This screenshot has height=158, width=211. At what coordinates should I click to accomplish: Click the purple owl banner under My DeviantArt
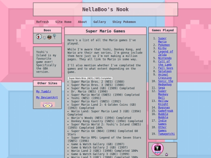48,105
